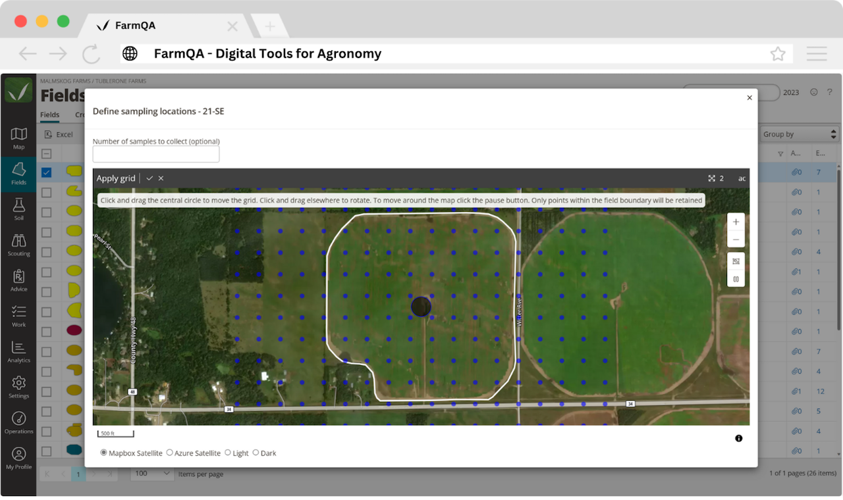Click the value 12 in table

coord(821,391)
